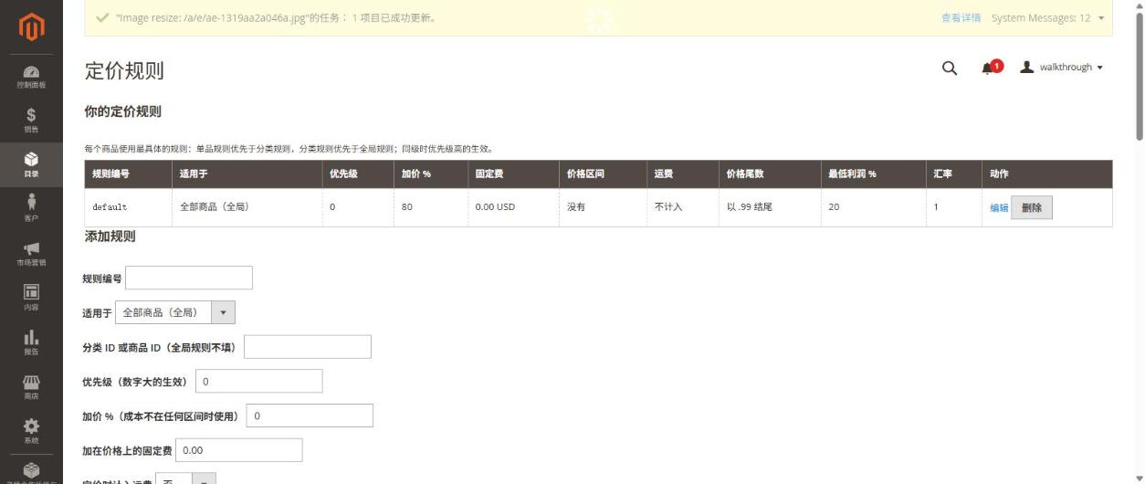The width and height of the screenshot is (1145, 484).
Task: Click the 优先级 column header
Action: click(357, 174)
